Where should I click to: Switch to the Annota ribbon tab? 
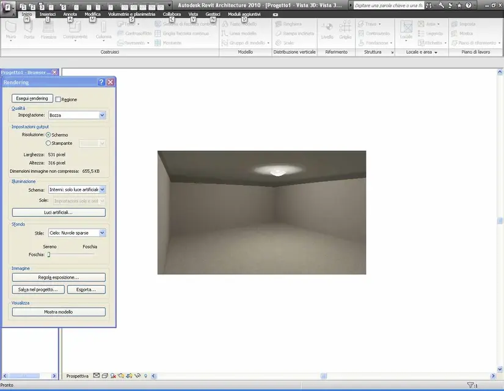click(70, 14)
